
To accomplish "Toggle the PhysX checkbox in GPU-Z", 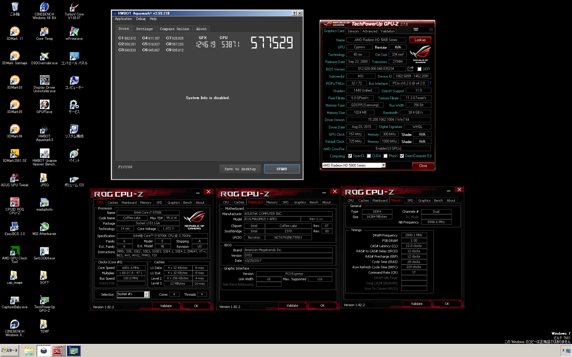I will tap(386, 156).
